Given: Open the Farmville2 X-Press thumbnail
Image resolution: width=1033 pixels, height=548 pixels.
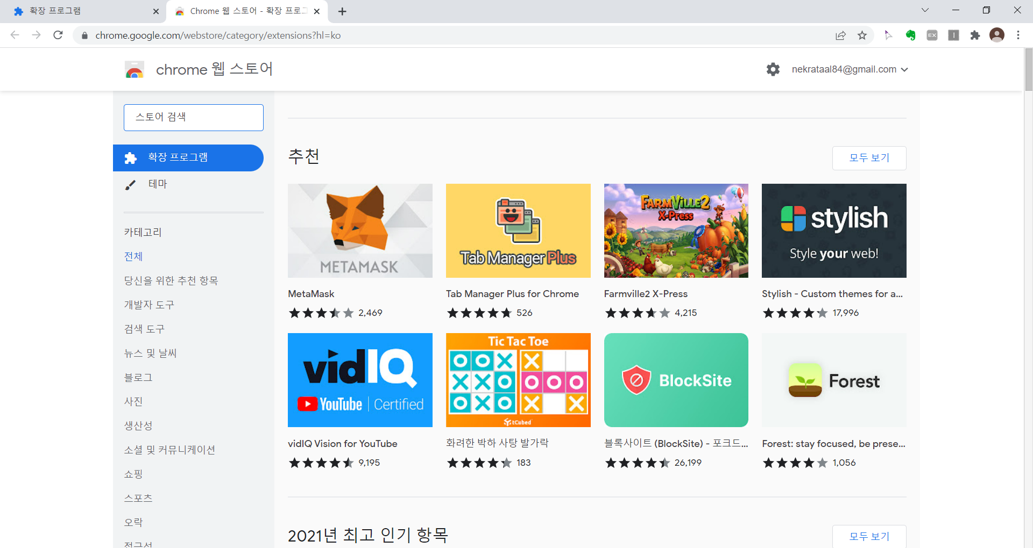Looking at the screenshot, I should 676,231.
